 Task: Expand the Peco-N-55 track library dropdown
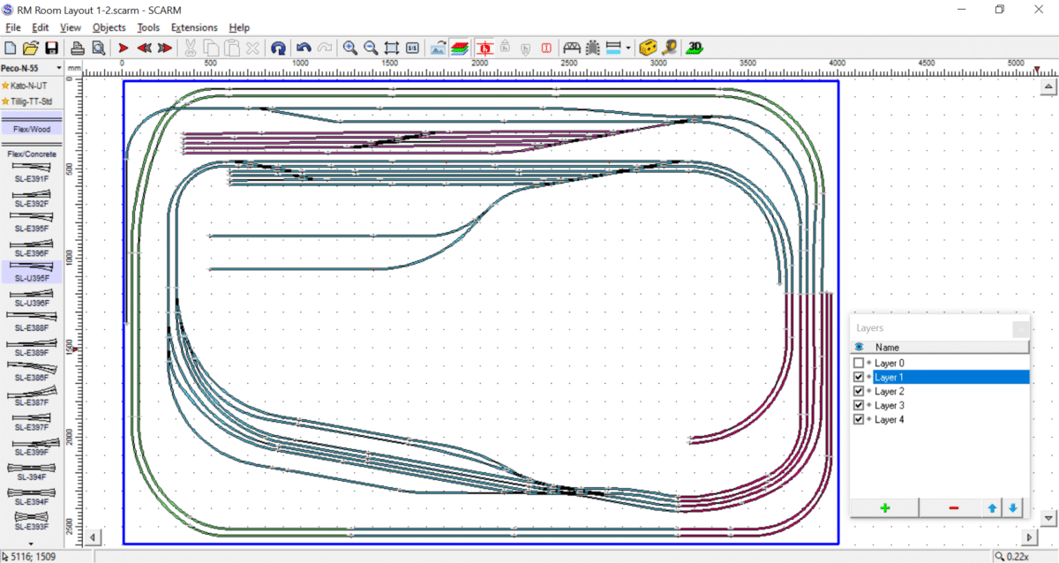pyautogui.click(x=59, y=68)
